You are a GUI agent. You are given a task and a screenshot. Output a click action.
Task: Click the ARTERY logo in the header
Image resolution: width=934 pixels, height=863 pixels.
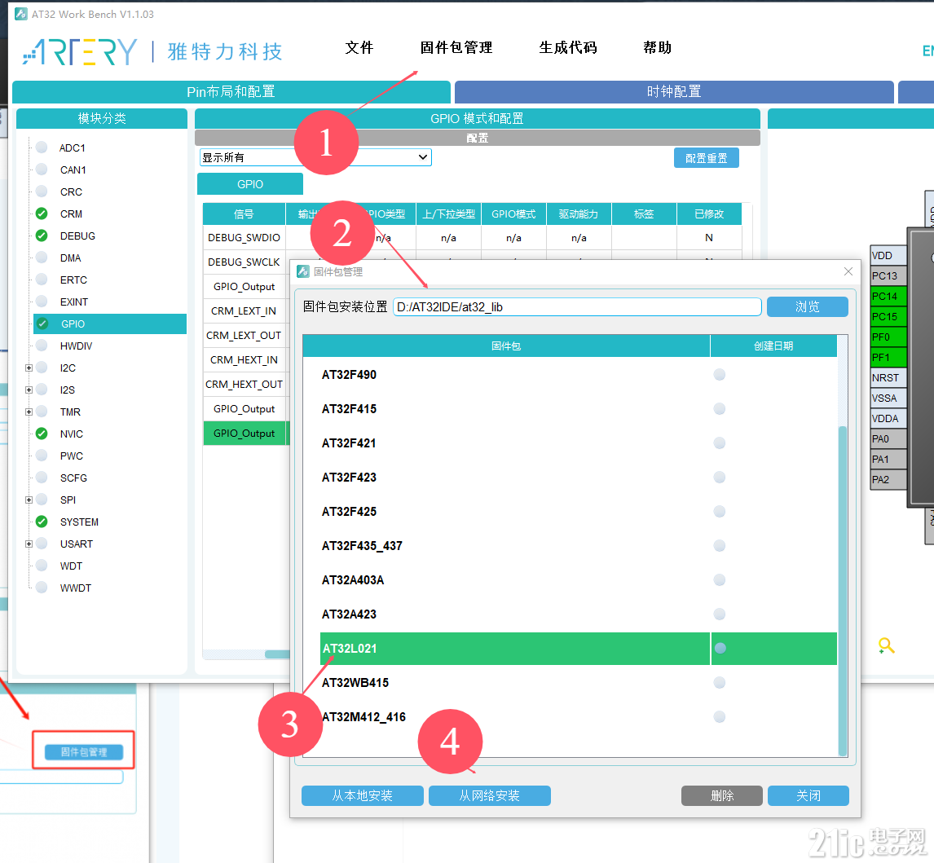[80, 52]
